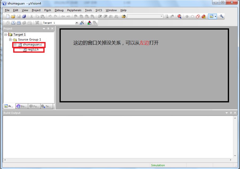This screenshot has height=169, width=240.
Task: Open the Target 1 selection dropdown
Action: point(77,23)
